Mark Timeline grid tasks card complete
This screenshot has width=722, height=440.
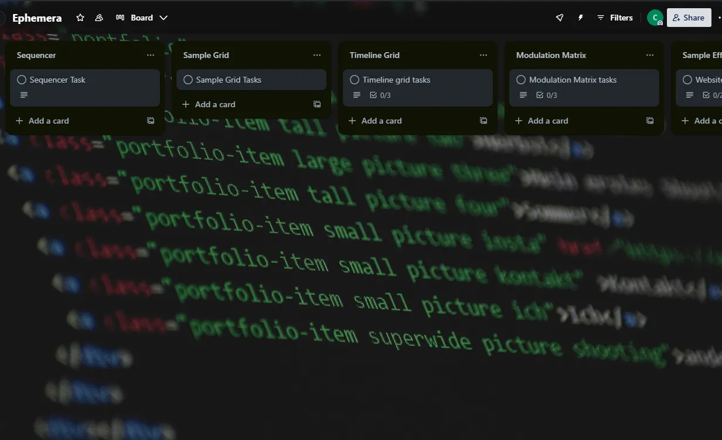tap(355, 80)
